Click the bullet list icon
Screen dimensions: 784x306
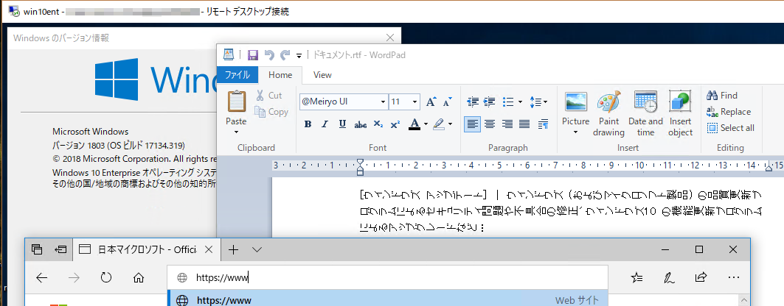[508, 102]
